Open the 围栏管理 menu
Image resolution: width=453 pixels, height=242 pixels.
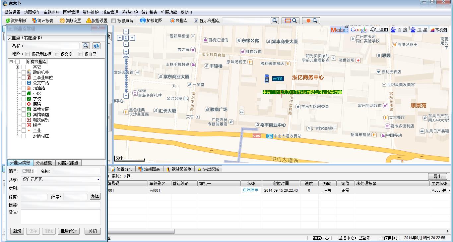[x=71, y=12]
